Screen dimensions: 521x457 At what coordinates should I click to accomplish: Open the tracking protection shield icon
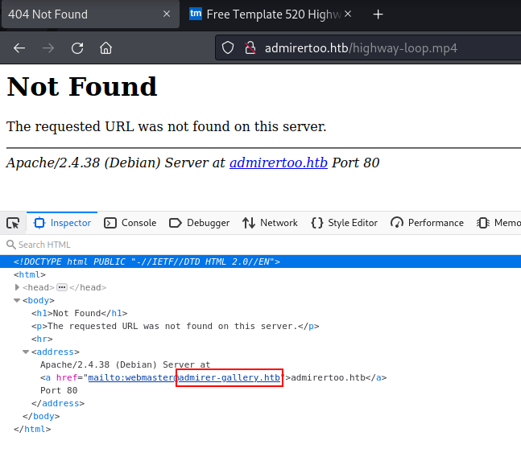click(x=228, y=47)
